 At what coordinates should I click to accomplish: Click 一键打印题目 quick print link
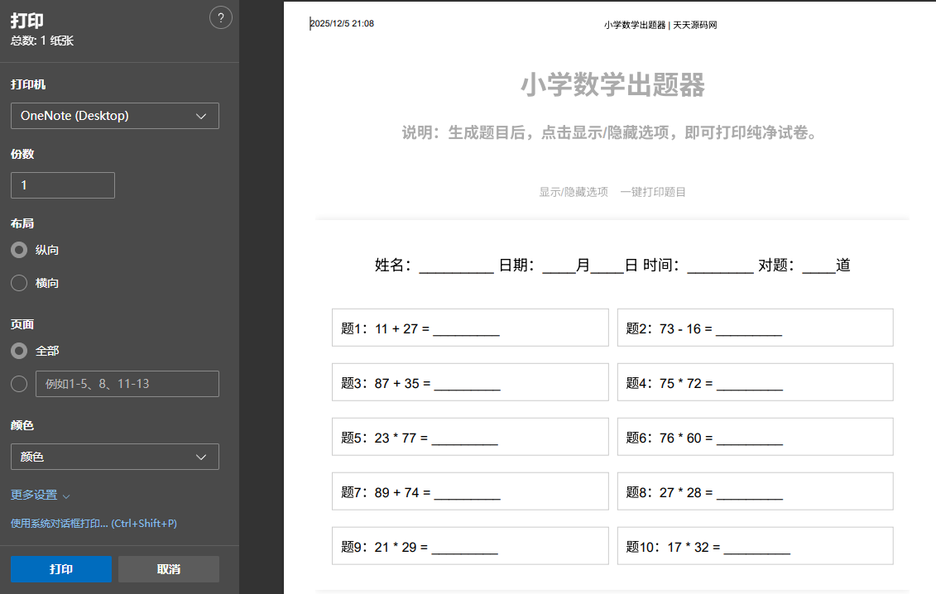[x=653, y=191]
